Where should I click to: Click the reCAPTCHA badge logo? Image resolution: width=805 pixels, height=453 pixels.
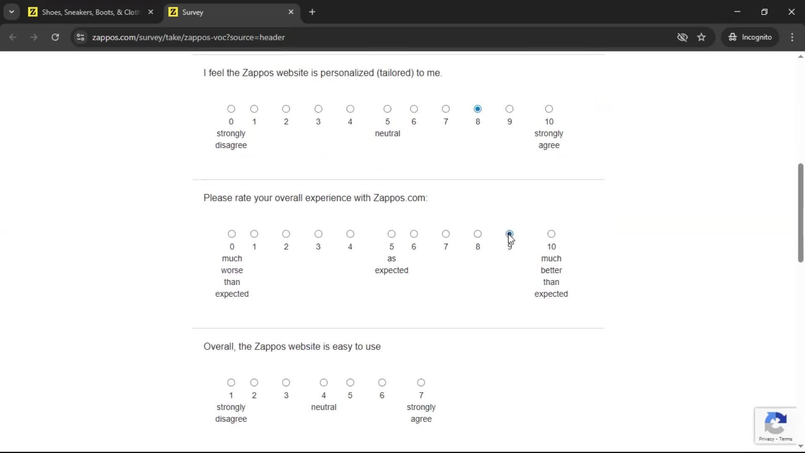pyautogui.click(x=775, y=422)
